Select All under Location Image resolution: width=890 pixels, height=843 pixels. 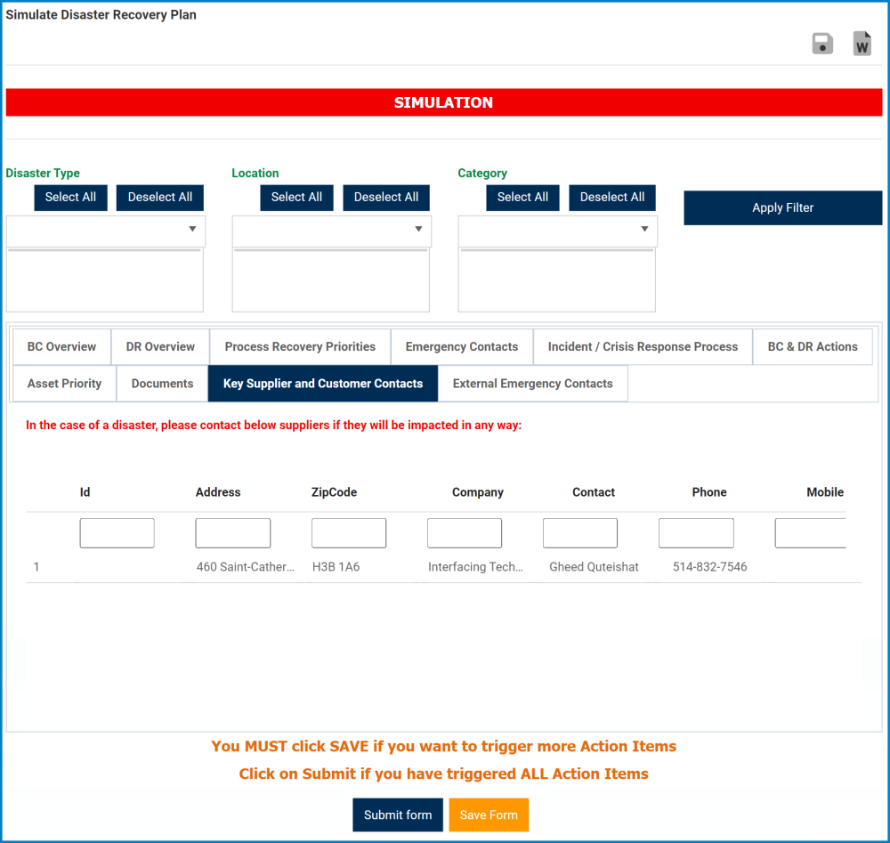[x=296, y=198]
